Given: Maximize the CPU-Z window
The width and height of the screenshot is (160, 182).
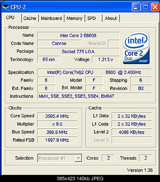Looking at the screenshot, I should pyautogui.click(x=146, y=7).
